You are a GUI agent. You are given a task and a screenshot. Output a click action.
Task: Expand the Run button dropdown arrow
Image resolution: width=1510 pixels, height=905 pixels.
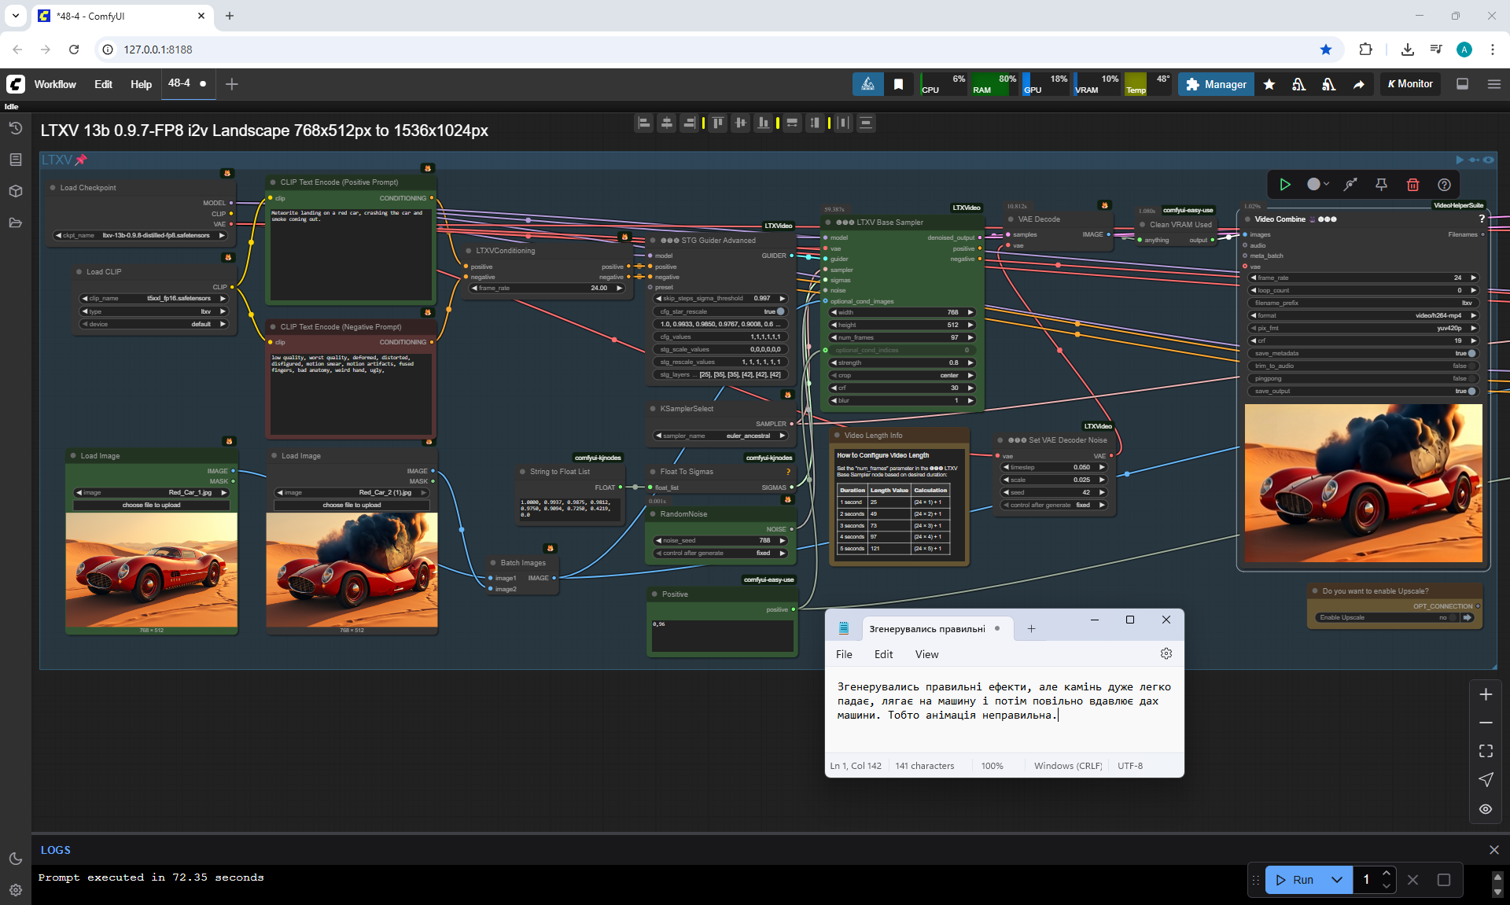click(x=1337, y=880)
